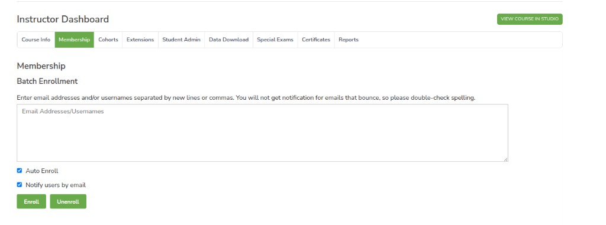The image size is (606, 225).
Task: Click the Membership section heading
Action: pyautogui.click(x=41, y=66)
